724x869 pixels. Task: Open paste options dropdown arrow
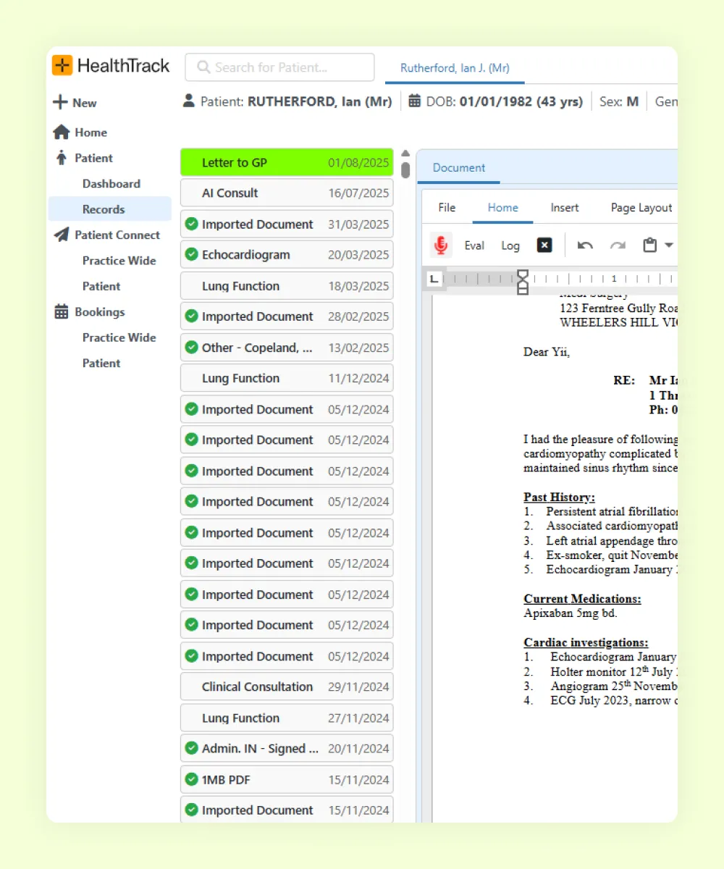tap(669, 245)
